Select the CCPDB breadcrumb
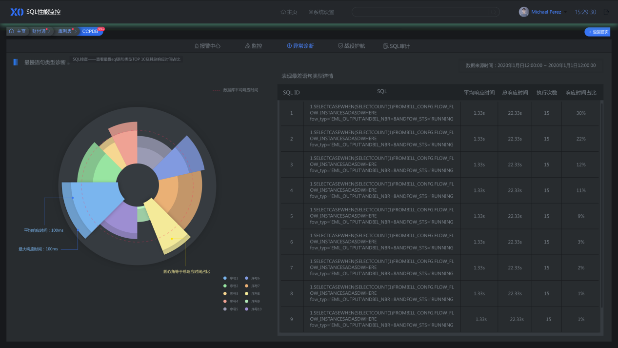Viewport: 618px width, 348px height. (x=90, y=31)
